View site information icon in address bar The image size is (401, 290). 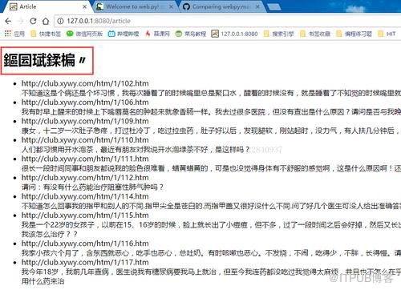click(61, 21)
